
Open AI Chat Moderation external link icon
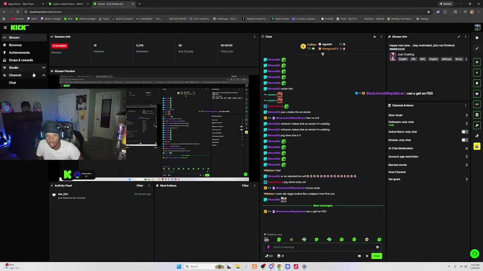point(466,148)
